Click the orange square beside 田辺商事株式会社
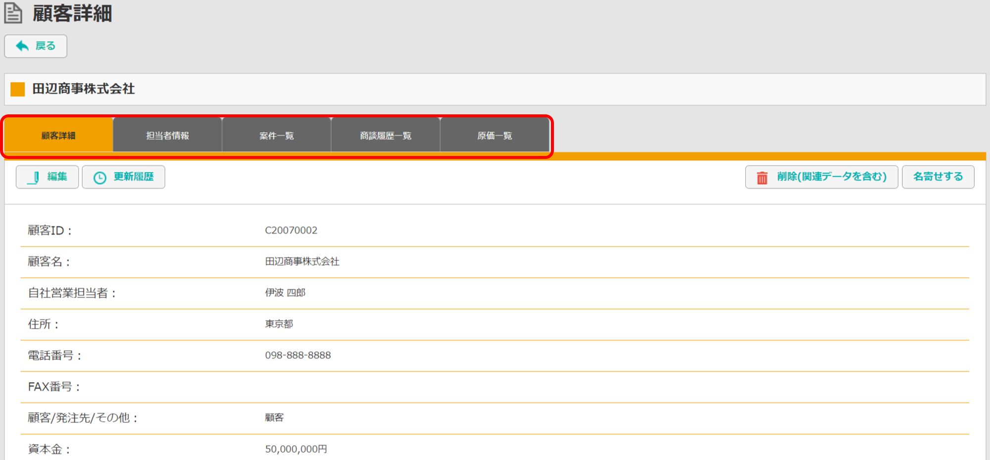This screenshot has width=990, height=460. tap(18, 89)
